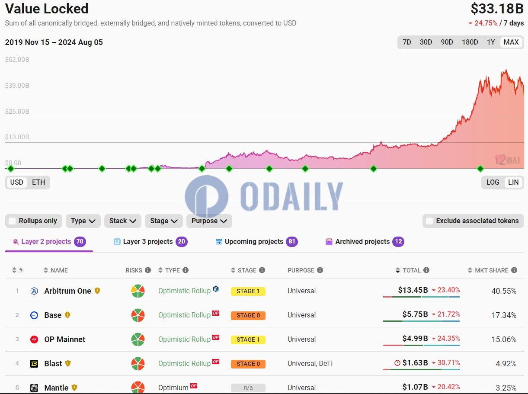Sort table by MKT SHARE column
Viewport: 528px width, 394px height.
(x=488, y=270)
